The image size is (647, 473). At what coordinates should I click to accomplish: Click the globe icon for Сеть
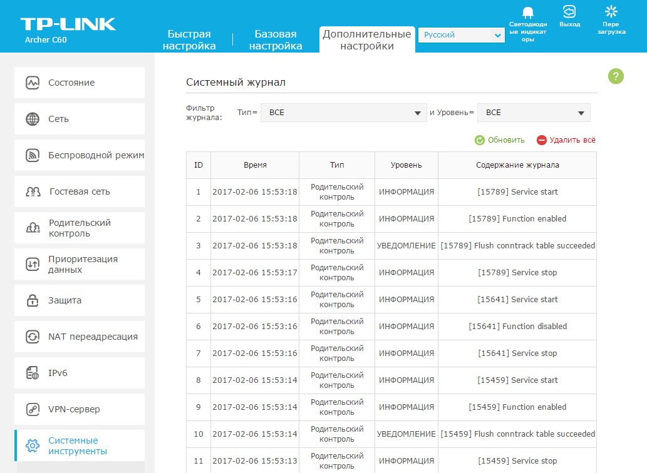33,119
